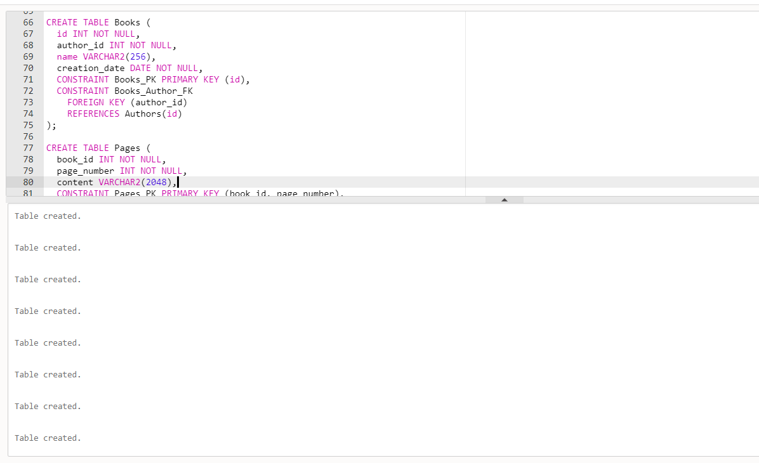Click line number 80 in the gutter
The image size is (759, 463).
[28, 182]
